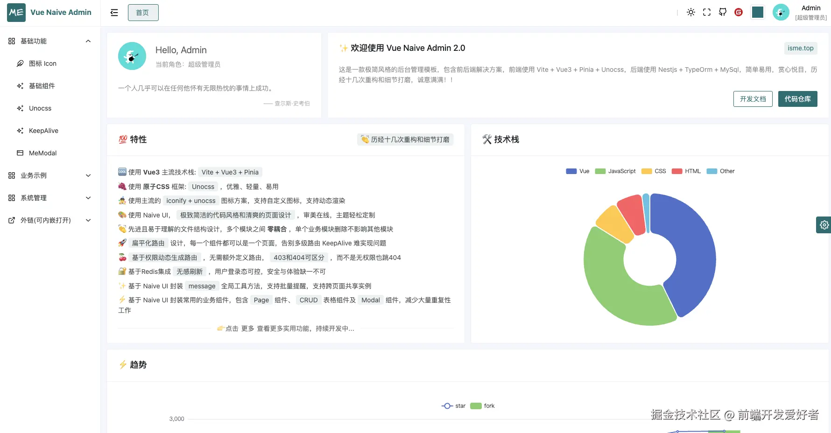Open the 开发文档 button
Screen dimensions: 831x433
(x=753, y=99)
